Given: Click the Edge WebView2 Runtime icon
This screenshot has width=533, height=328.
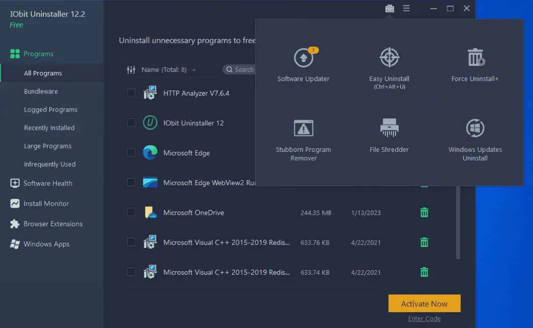Looking at the screenshot, I should click(x=150, y=183).
